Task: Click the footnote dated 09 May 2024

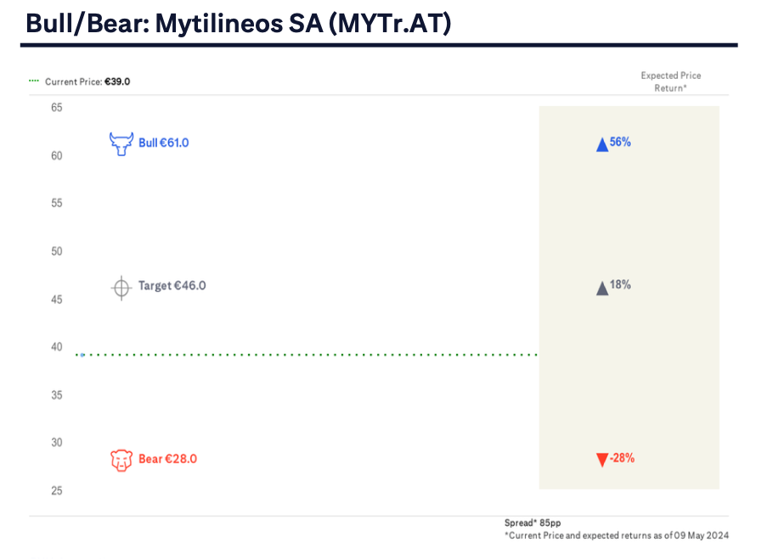Action: (617, 535)
